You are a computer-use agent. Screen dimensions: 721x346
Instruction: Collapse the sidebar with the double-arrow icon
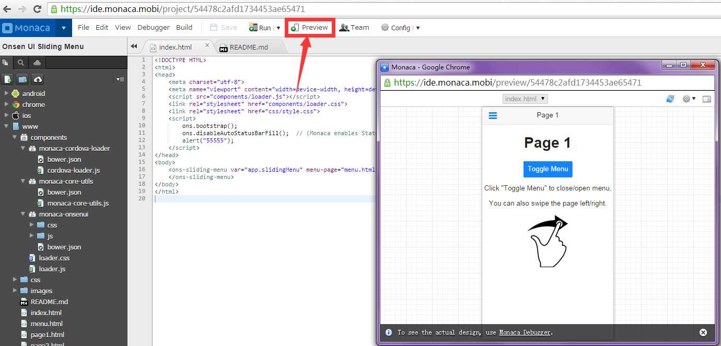[x=134, y=46]
